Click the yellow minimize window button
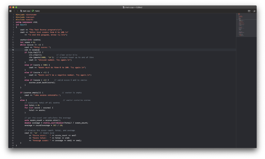Screen dimensions: 265x159 coord(13,7)
